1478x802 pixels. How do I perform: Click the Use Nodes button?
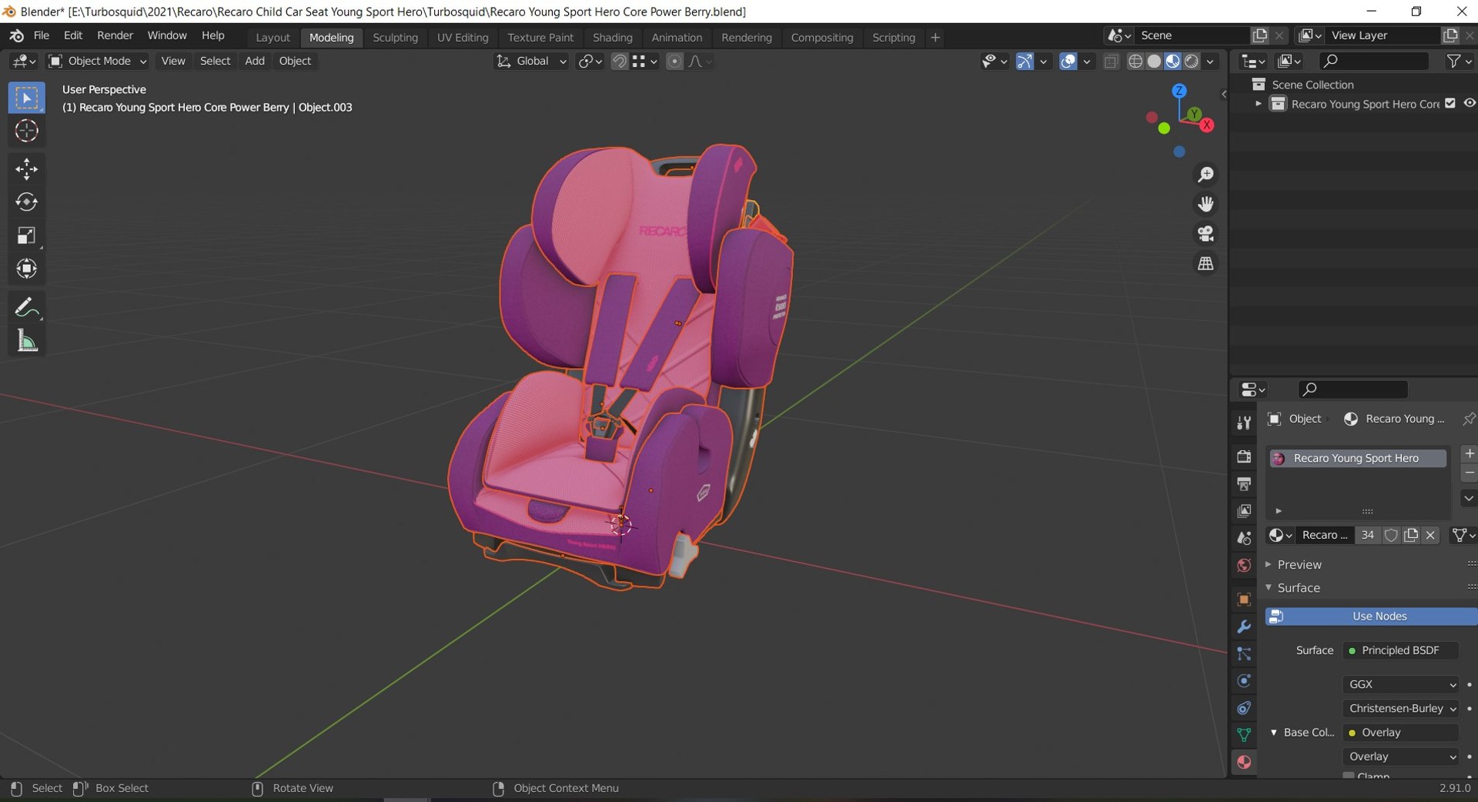[1379, 617]
